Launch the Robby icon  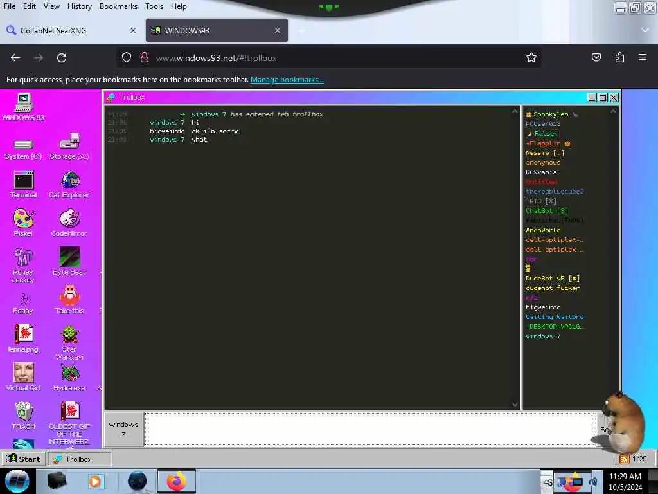pos(23,304)
